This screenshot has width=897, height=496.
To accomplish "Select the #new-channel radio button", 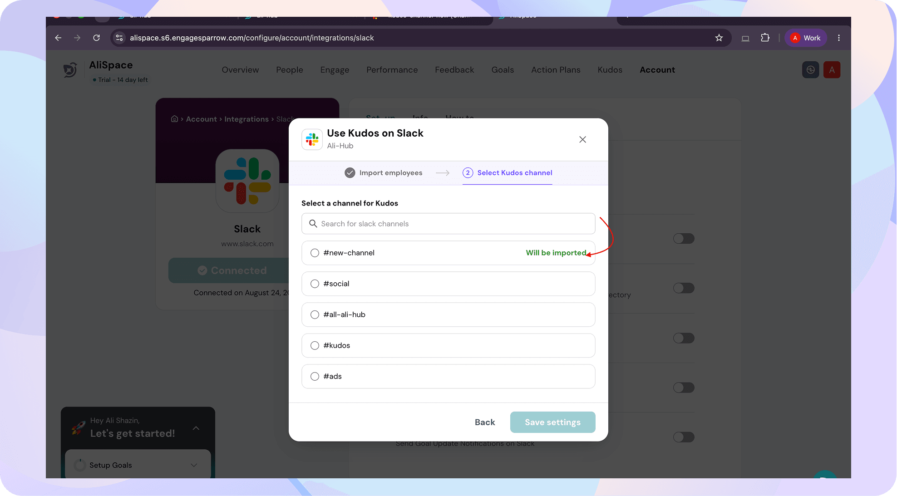I will (315, 253).
